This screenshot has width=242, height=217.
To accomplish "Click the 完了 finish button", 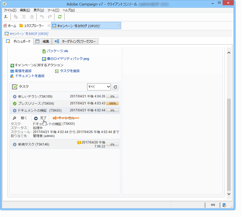I will pyautogui.click(x=40, y=118).
